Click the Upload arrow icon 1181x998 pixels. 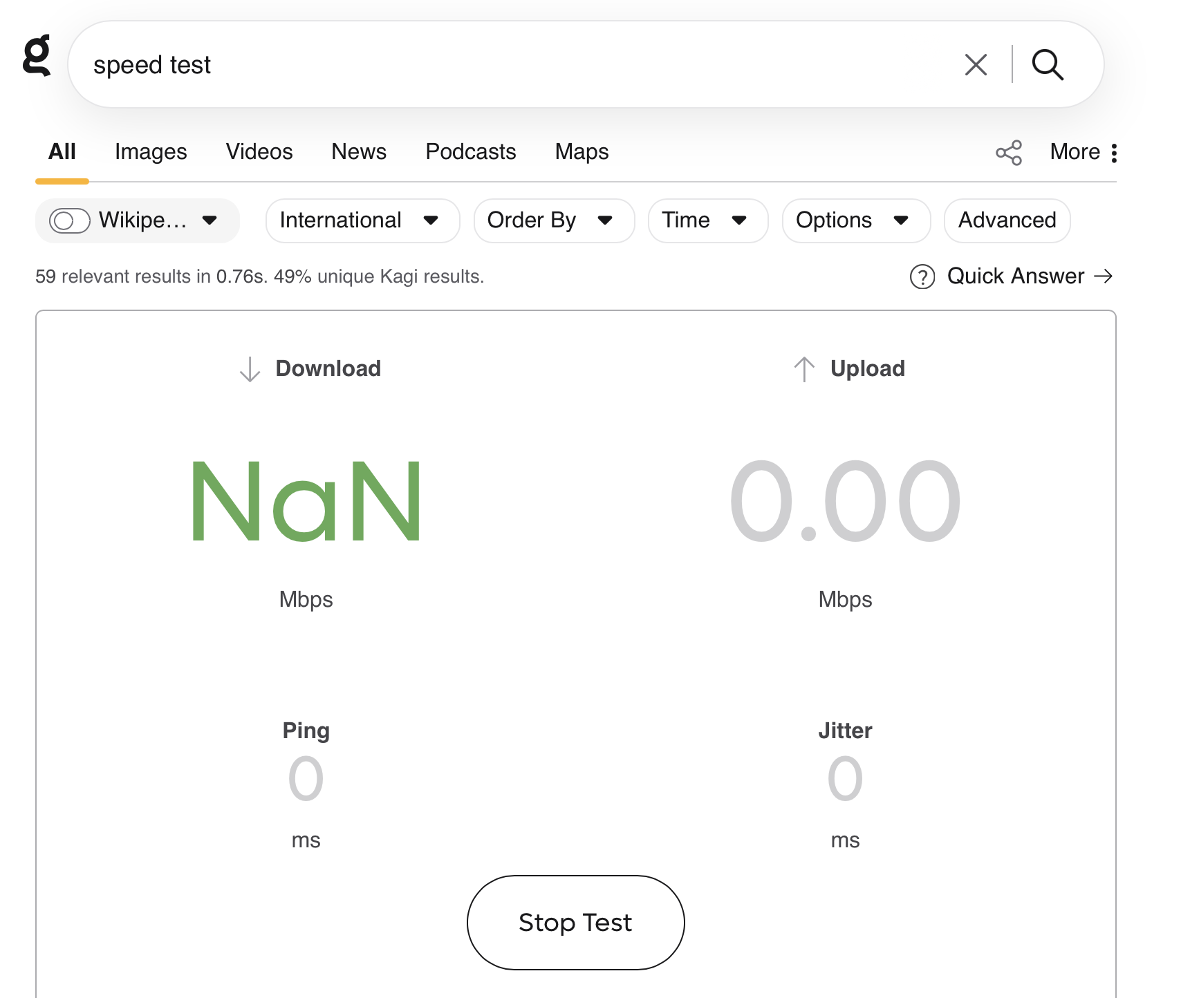coord(804,369)
